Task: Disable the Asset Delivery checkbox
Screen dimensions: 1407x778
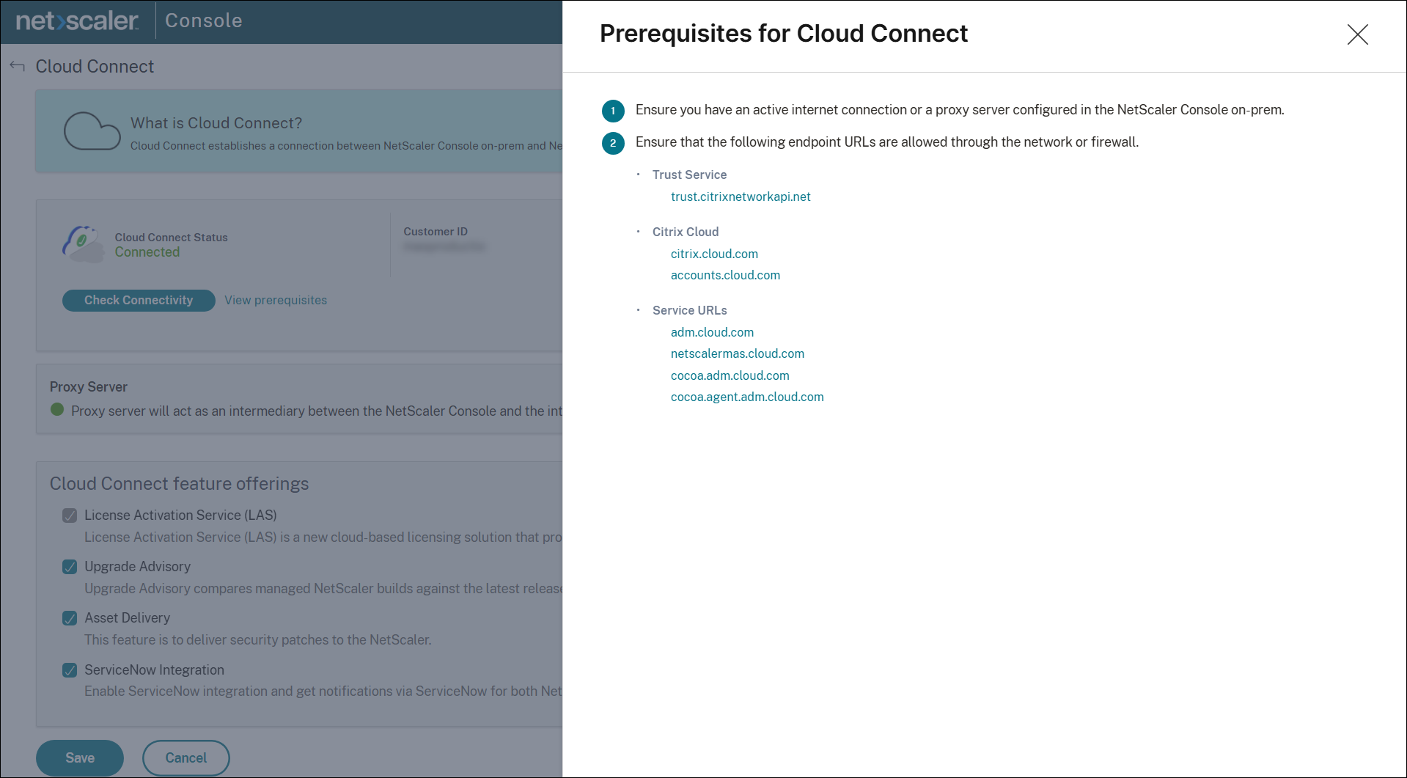Action: 70,617
